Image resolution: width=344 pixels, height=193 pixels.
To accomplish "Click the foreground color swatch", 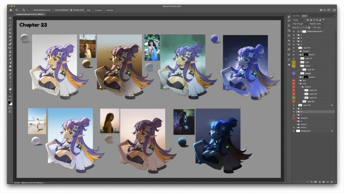I will pyautogui.click(x=9, y=102).
